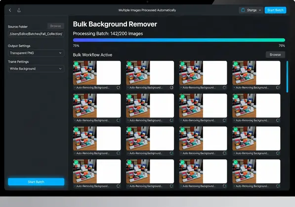This screenshot has width=295, height=207.
Task: Click the sidebar Start Batch button
Action: tap(36, 182)
